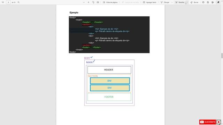Screen dimensions: 223x125
Task: Activate the Dibujar drawing tool
Action: [x=165, y=2]
